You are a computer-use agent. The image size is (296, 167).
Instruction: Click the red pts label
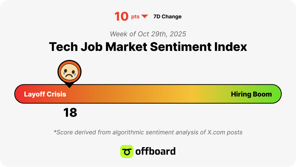pyautogui.click(x=135, y=17)
